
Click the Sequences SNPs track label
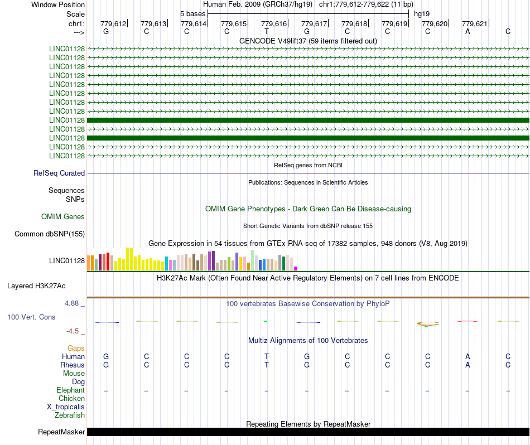(x=66, y=195)
